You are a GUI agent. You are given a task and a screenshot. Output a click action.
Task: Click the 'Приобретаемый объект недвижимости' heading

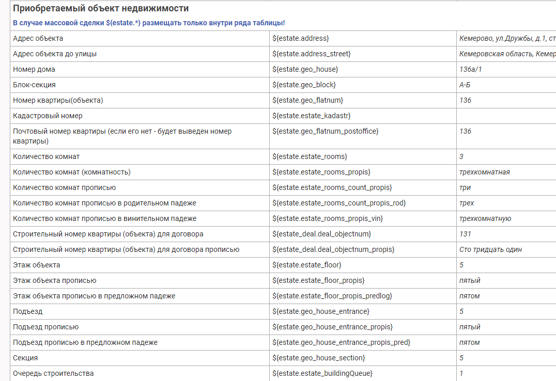tap(101, 8)
